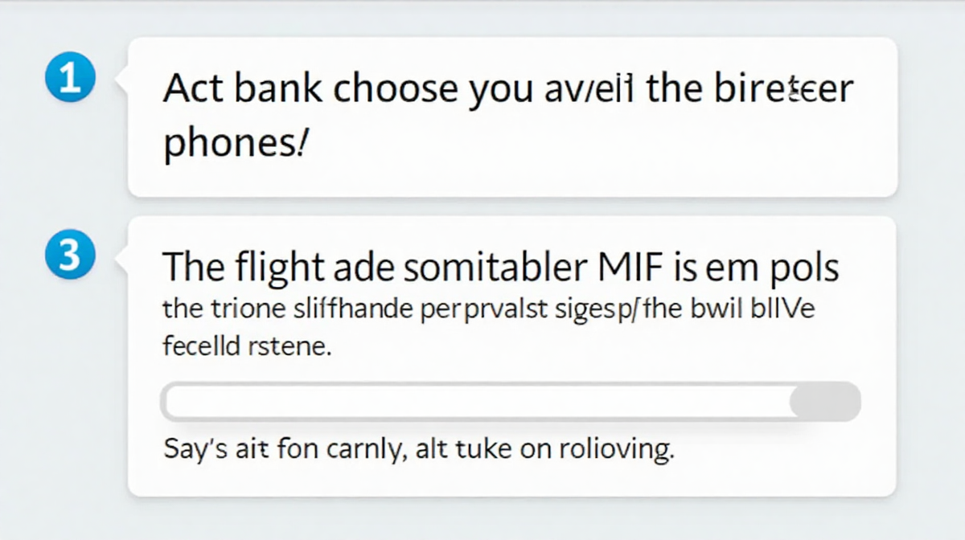Click the pointer notch of second card
Image resolution: width=965 pixels, height=540 pixels.
tap(122, 257)
